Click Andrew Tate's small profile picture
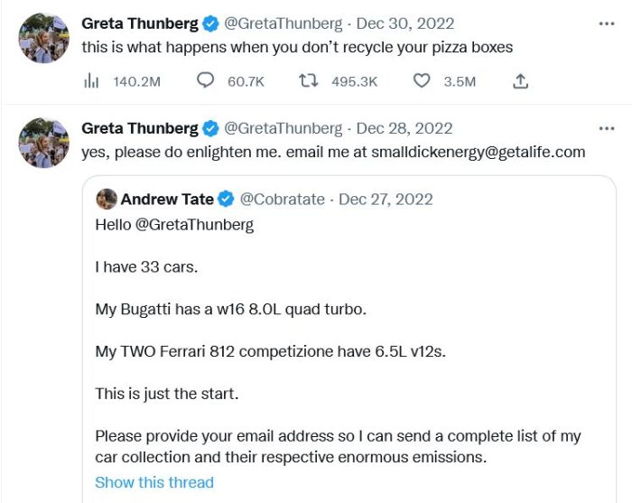This screenshot has height=503, width=632. point(106,199)
